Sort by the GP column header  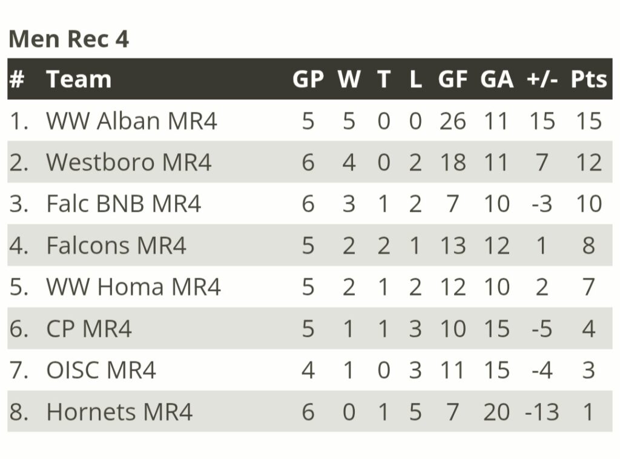click(x=308, y=79)
